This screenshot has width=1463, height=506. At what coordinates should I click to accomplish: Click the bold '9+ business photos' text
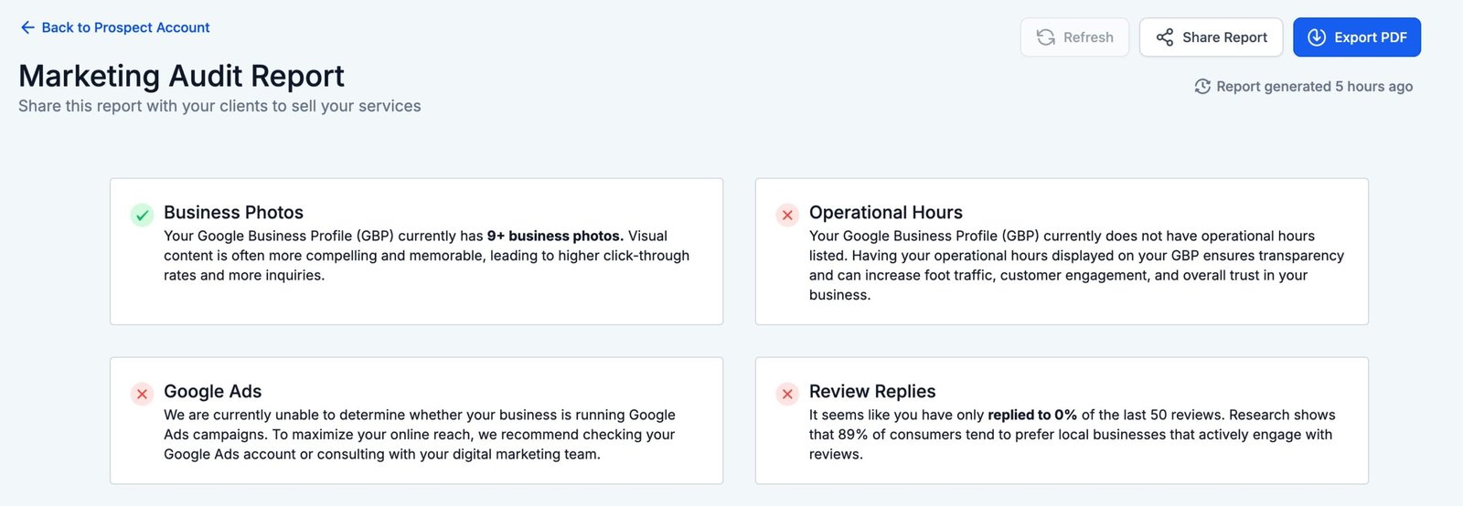click(x=555, y=236)
